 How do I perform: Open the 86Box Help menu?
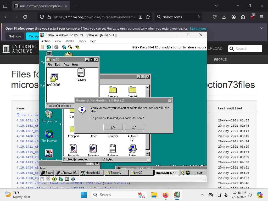pyautogui.click(x=93, y=41)
